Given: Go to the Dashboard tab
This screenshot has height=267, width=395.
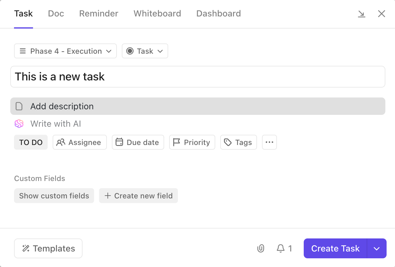Looking at the screenshot, I should click(218, 14).
